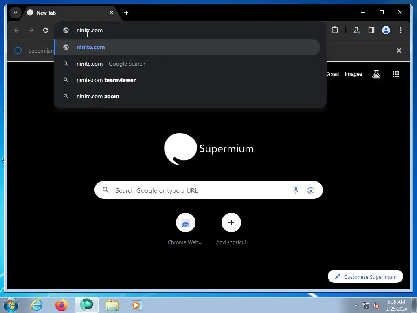
Task: Go back with the back arrow
Action: click(x=16, y=30)
